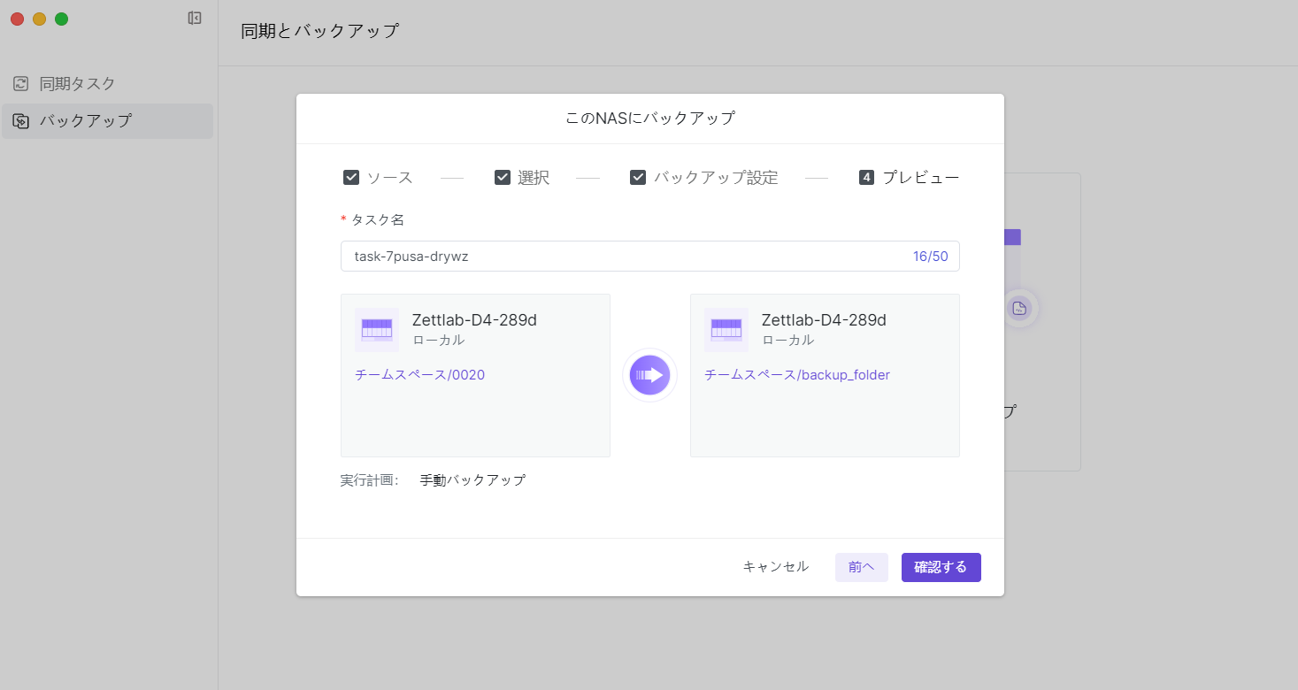Open the 同期タスク sidebar item
The image size is (1298, 690).
[77, 84]
